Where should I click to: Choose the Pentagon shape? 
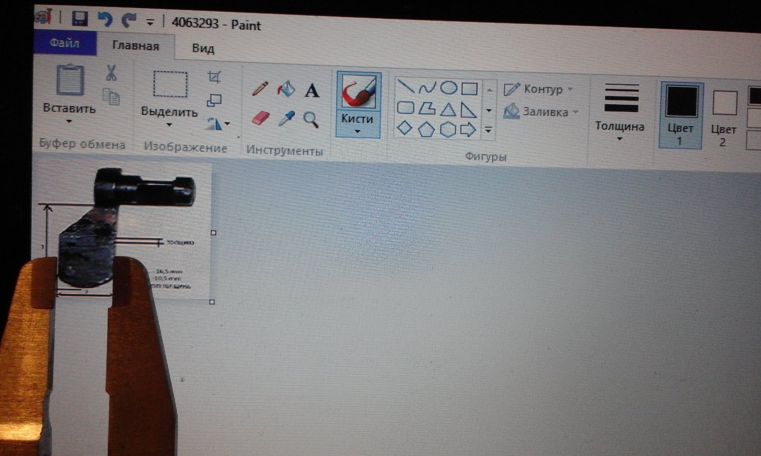426,129
